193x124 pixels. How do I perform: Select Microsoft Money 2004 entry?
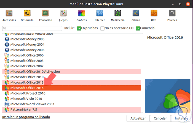[x=71, y=45]
